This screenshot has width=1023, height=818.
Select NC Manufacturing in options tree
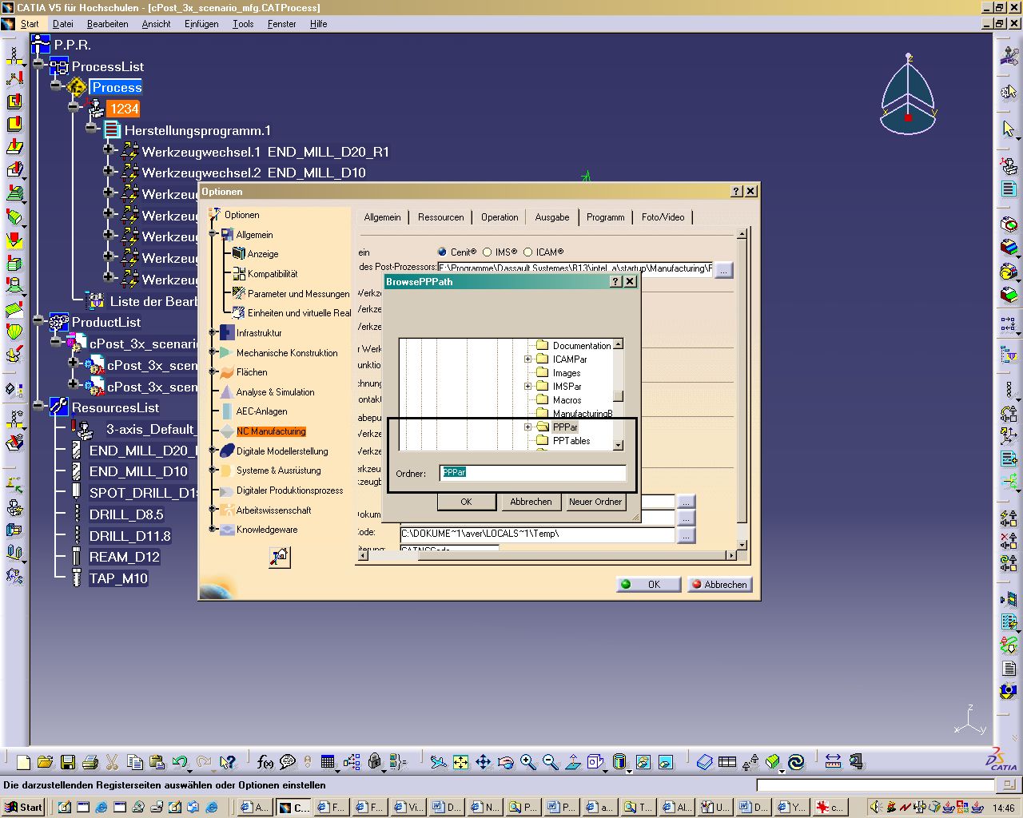(271, 431)
